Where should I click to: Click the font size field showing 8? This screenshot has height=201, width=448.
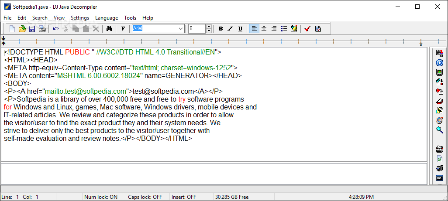tap(197, 29)
